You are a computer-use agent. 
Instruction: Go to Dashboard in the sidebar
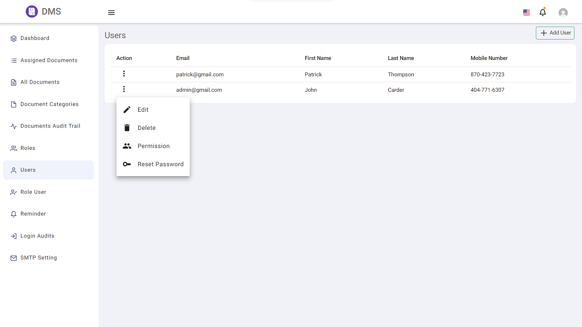[35, 39]
